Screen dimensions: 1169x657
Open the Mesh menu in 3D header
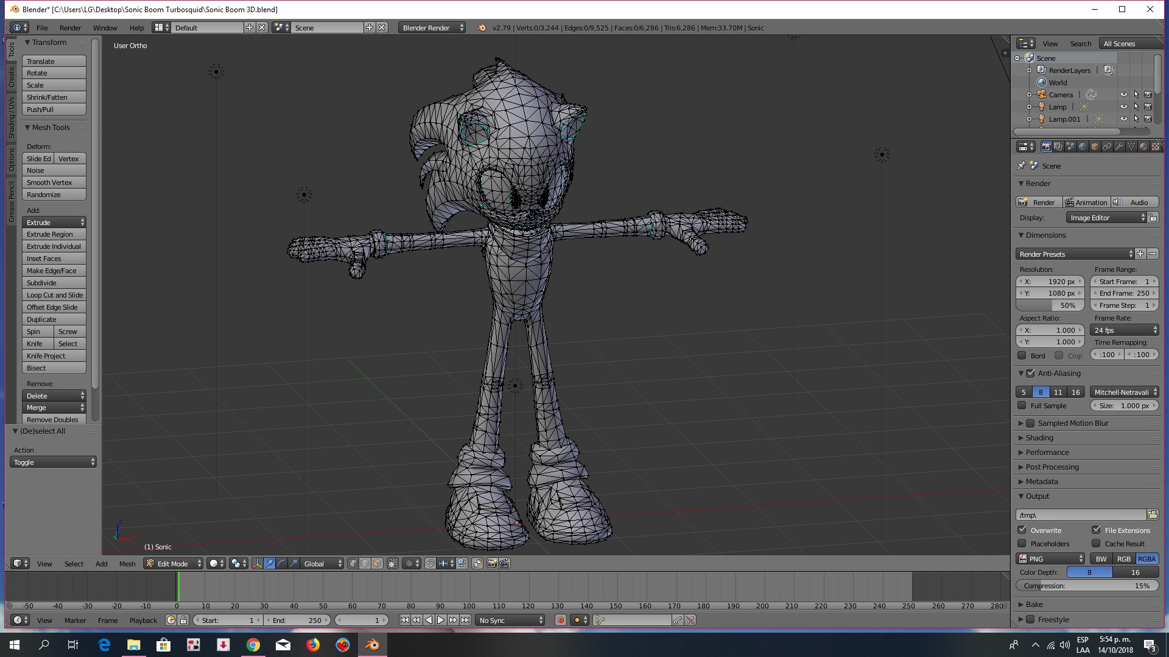127,564
